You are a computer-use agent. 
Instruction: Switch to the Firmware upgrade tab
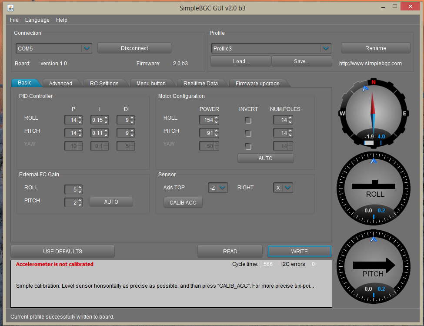point(257,83)
